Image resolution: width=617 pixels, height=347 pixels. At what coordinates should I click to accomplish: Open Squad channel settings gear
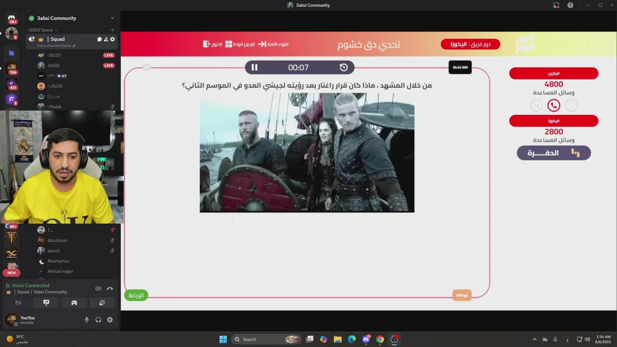[113, 40]
